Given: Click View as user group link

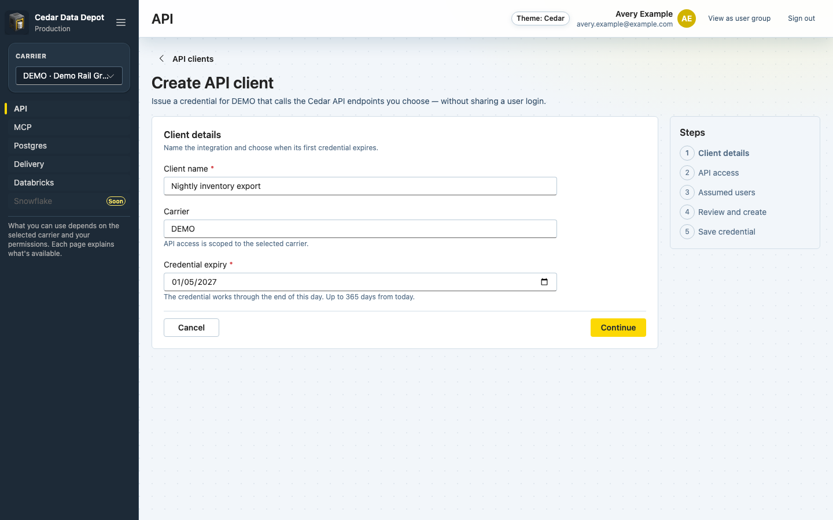Looking at the screenshot, I should click(x=739, y=18).
